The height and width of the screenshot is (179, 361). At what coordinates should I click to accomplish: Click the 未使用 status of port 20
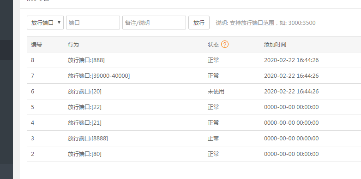[x=216, y=91]
